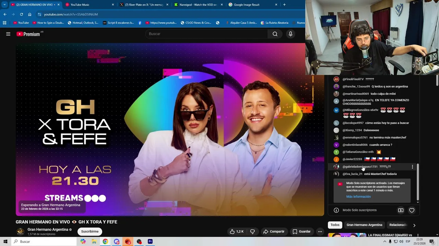View site information icon in address bar
The height and width of the screenshot is (246, 439).
click(x=39, y=14)
